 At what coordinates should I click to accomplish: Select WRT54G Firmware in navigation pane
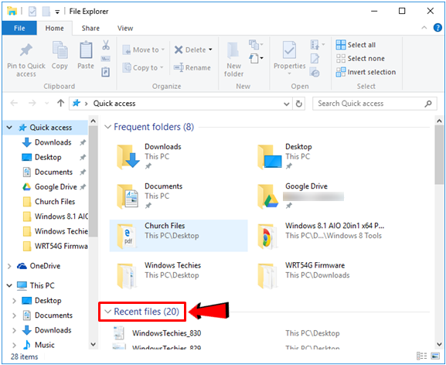point(55,246)
